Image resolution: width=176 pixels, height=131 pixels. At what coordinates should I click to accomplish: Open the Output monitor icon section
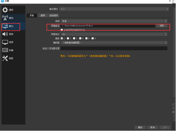(5, 26)
